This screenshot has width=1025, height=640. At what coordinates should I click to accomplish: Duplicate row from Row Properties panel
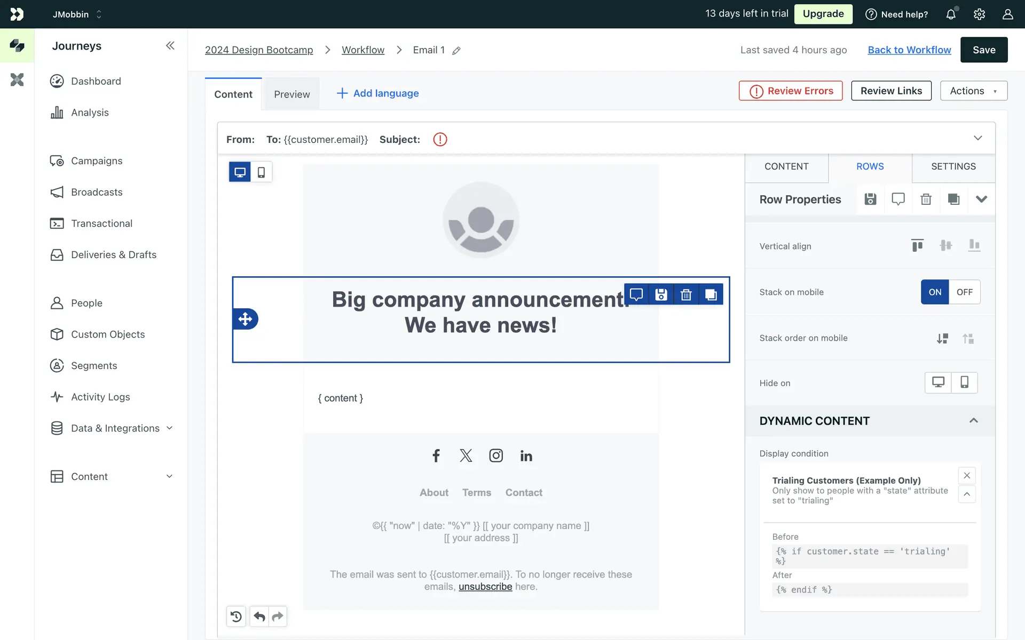pyautogui.click(x=953, y=199)
